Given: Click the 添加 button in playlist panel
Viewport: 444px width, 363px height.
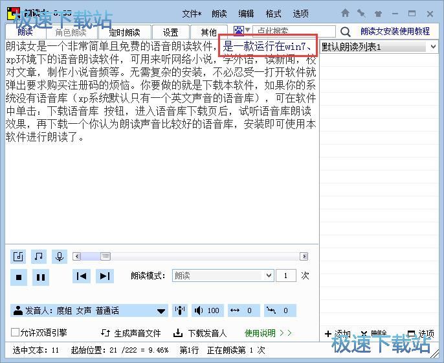Looking at the screenshot, I should click(338, 334).
